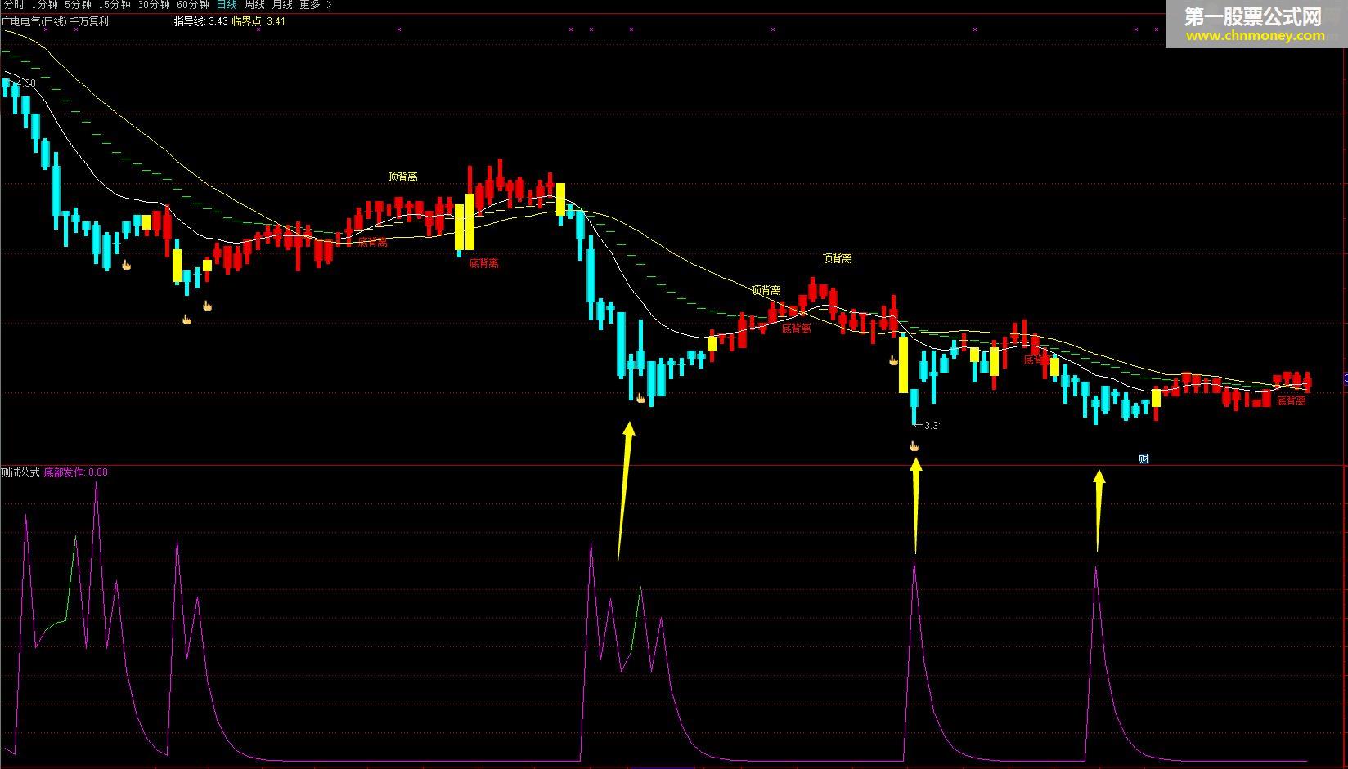1348x769 pixels.
Task: Click the 3.31 lowest price label
Action: coord(933,426)
